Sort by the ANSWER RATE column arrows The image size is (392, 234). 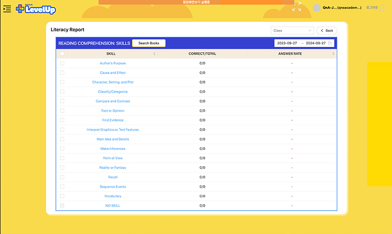tap(334, 54)
